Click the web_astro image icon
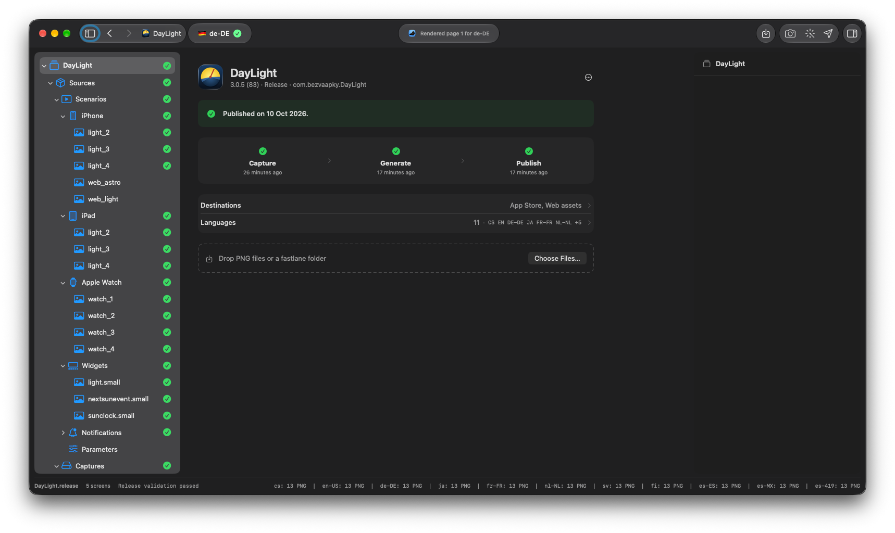Image resolution: width=895 pixels, height=533 pixels. tap(79, 182)
